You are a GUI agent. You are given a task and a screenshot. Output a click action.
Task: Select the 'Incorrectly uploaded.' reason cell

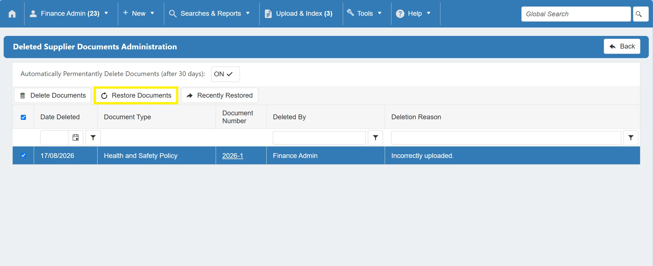512,155
